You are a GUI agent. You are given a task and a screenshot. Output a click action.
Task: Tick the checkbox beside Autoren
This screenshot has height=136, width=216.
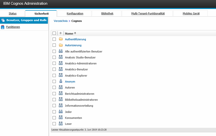point(54,88)
